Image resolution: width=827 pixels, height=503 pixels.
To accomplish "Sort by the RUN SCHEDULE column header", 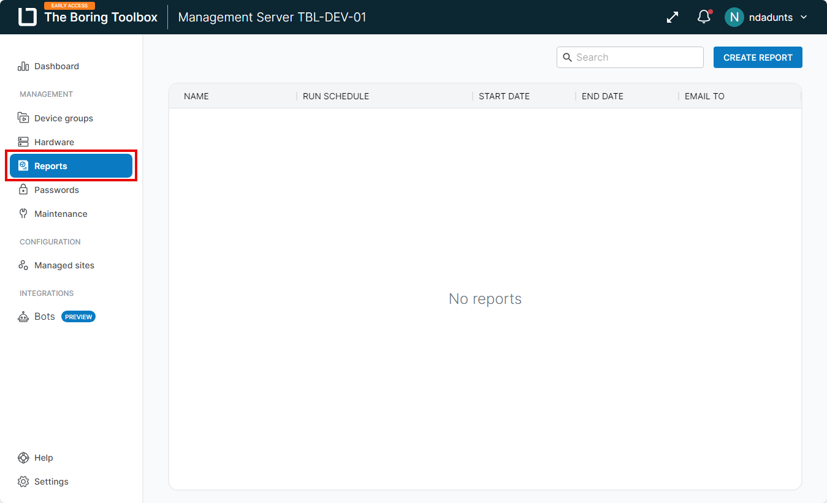I will (336, 96).
